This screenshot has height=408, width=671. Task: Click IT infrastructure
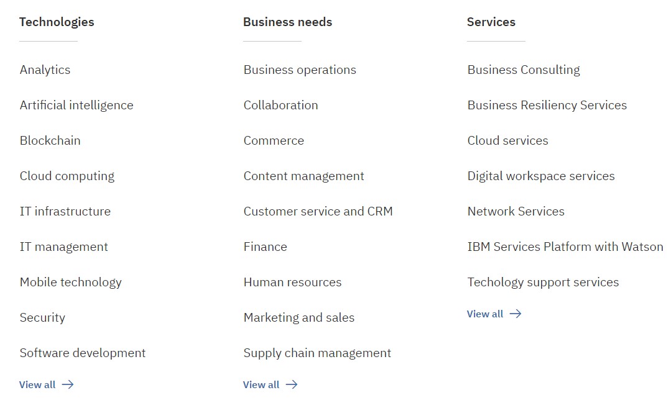65,211
